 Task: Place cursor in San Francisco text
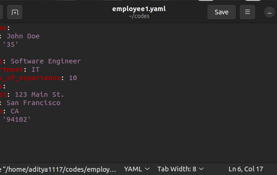tap(33, 103)
